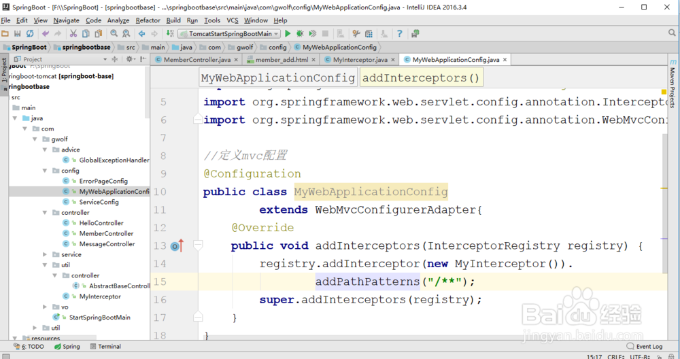This screenshot has height=359, width=680.
Task: Collapse the com package node
Action: click(x=25, y=129)
